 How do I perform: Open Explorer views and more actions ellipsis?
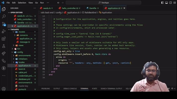point(35,8)
